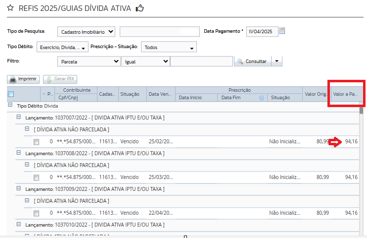Click the thumbs-up like icon
Image resolution: width=367 pixels, height=238 pixels.
click(140, 8)
